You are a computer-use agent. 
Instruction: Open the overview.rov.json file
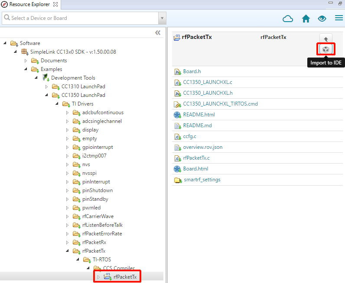point(203,147)
